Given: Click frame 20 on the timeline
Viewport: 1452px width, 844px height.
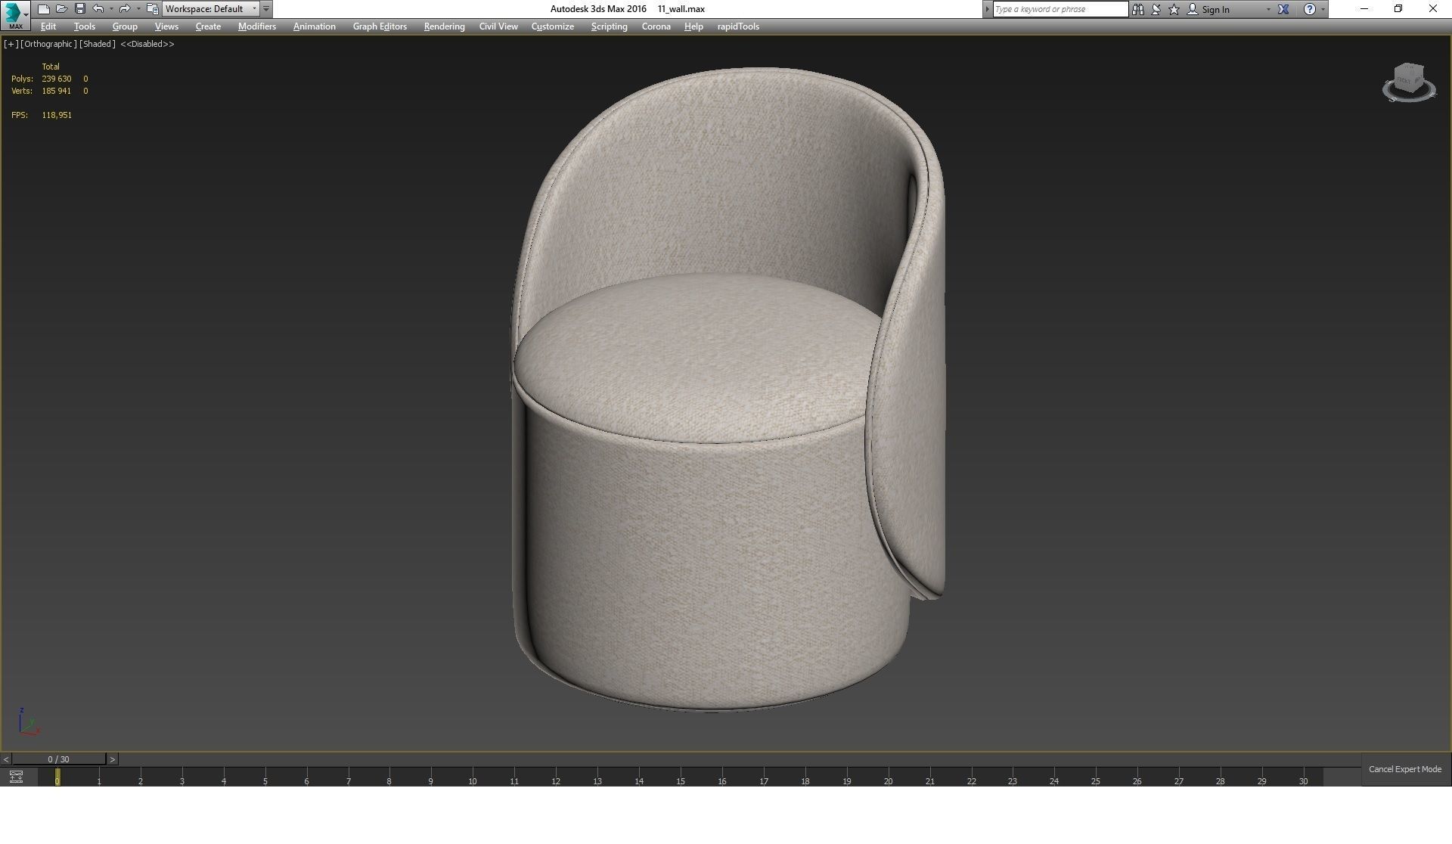Looking at the screenshot, I should coord(888,781).
